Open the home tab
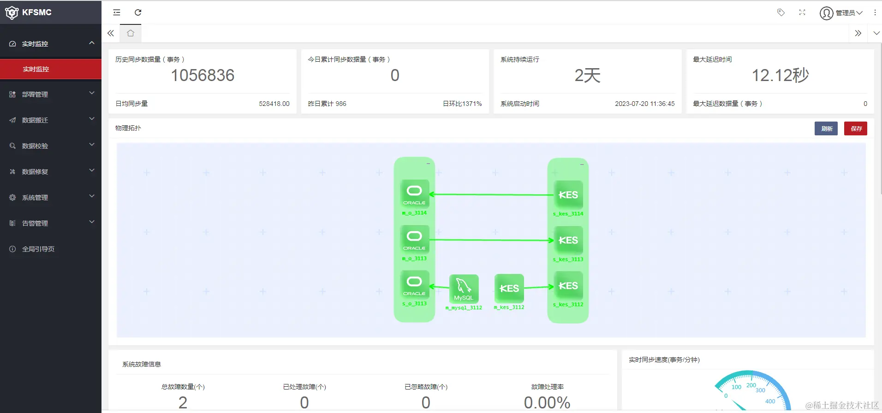Viewport: 882px width, 413px height. tap(131, 33)
